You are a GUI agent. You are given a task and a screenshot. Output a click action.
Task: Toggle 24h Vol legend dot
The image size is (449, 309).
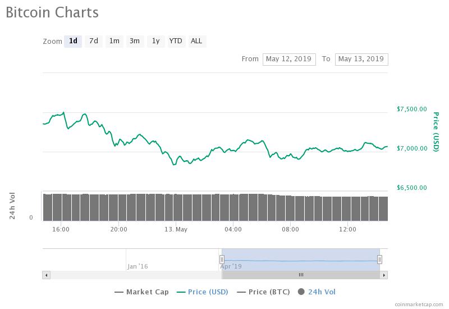click(301, 292)
